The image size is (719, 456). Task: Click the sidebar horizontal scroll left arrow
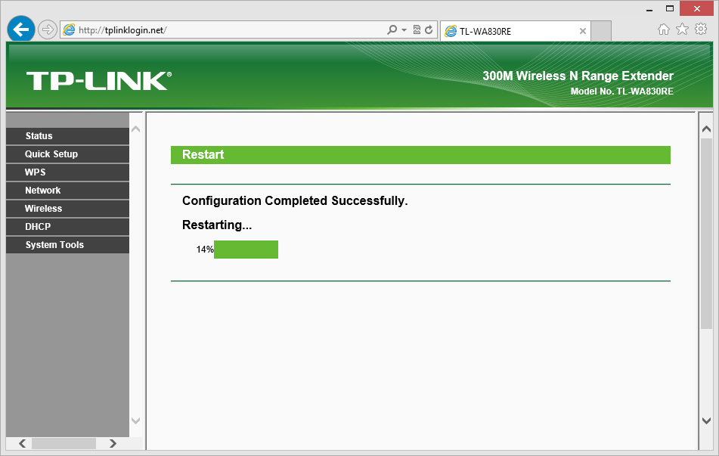tap(22, 443)
